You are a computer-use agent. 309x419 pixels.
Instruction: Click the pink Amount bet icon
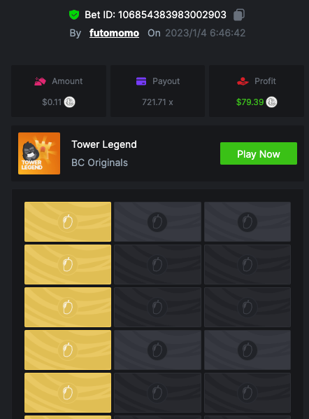(x=40, y=81)
